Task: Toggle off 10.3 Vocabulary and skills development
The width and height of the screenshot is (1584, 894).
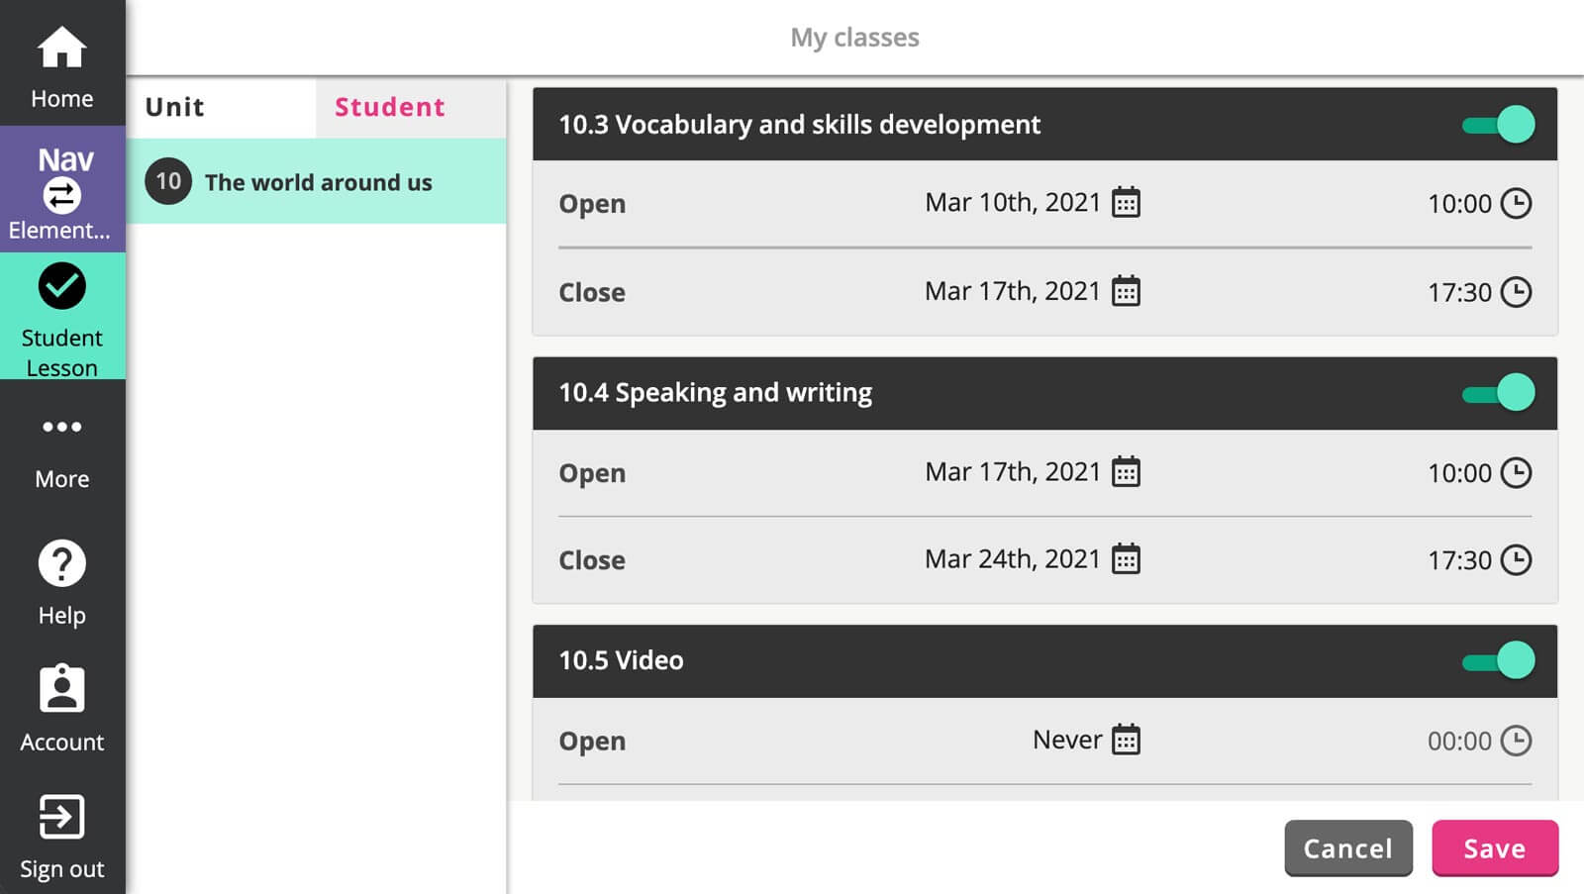Action: click(1499, 125)
